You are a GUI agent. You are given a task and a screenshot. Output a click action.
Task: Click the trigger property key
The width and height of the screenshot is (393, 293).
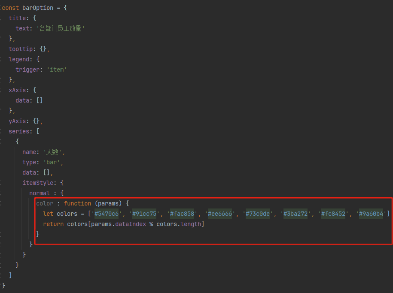point(27,69)
